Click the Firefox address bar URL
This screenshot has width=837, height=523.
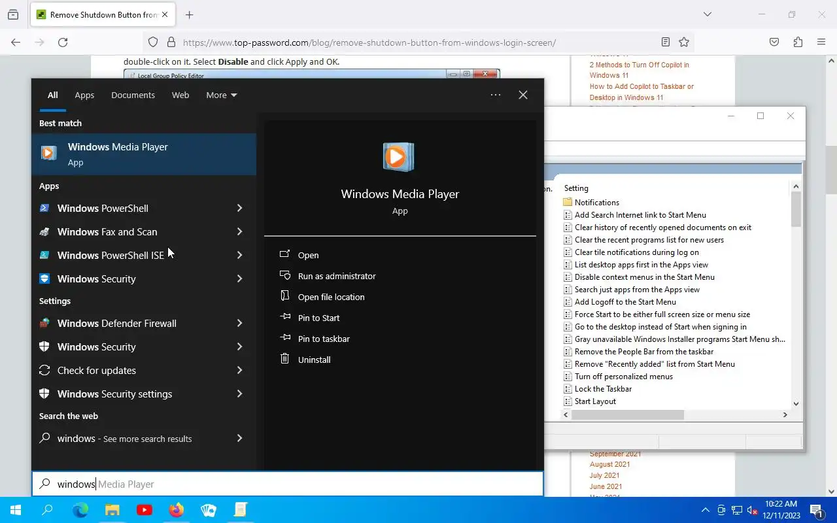[x=369, y=42]
